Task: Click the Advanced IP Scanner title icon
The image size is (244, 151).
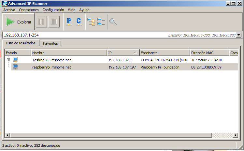Action: pos(5,4)
